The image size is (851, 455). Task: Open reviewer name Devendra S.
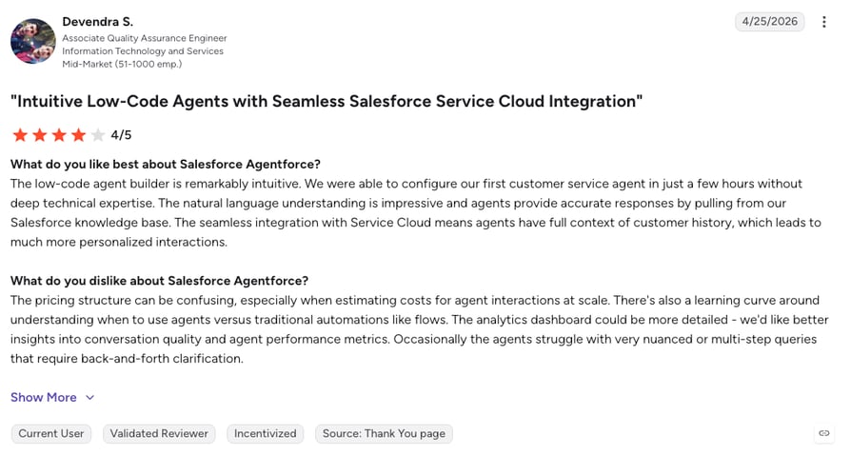tap(98, 22)
